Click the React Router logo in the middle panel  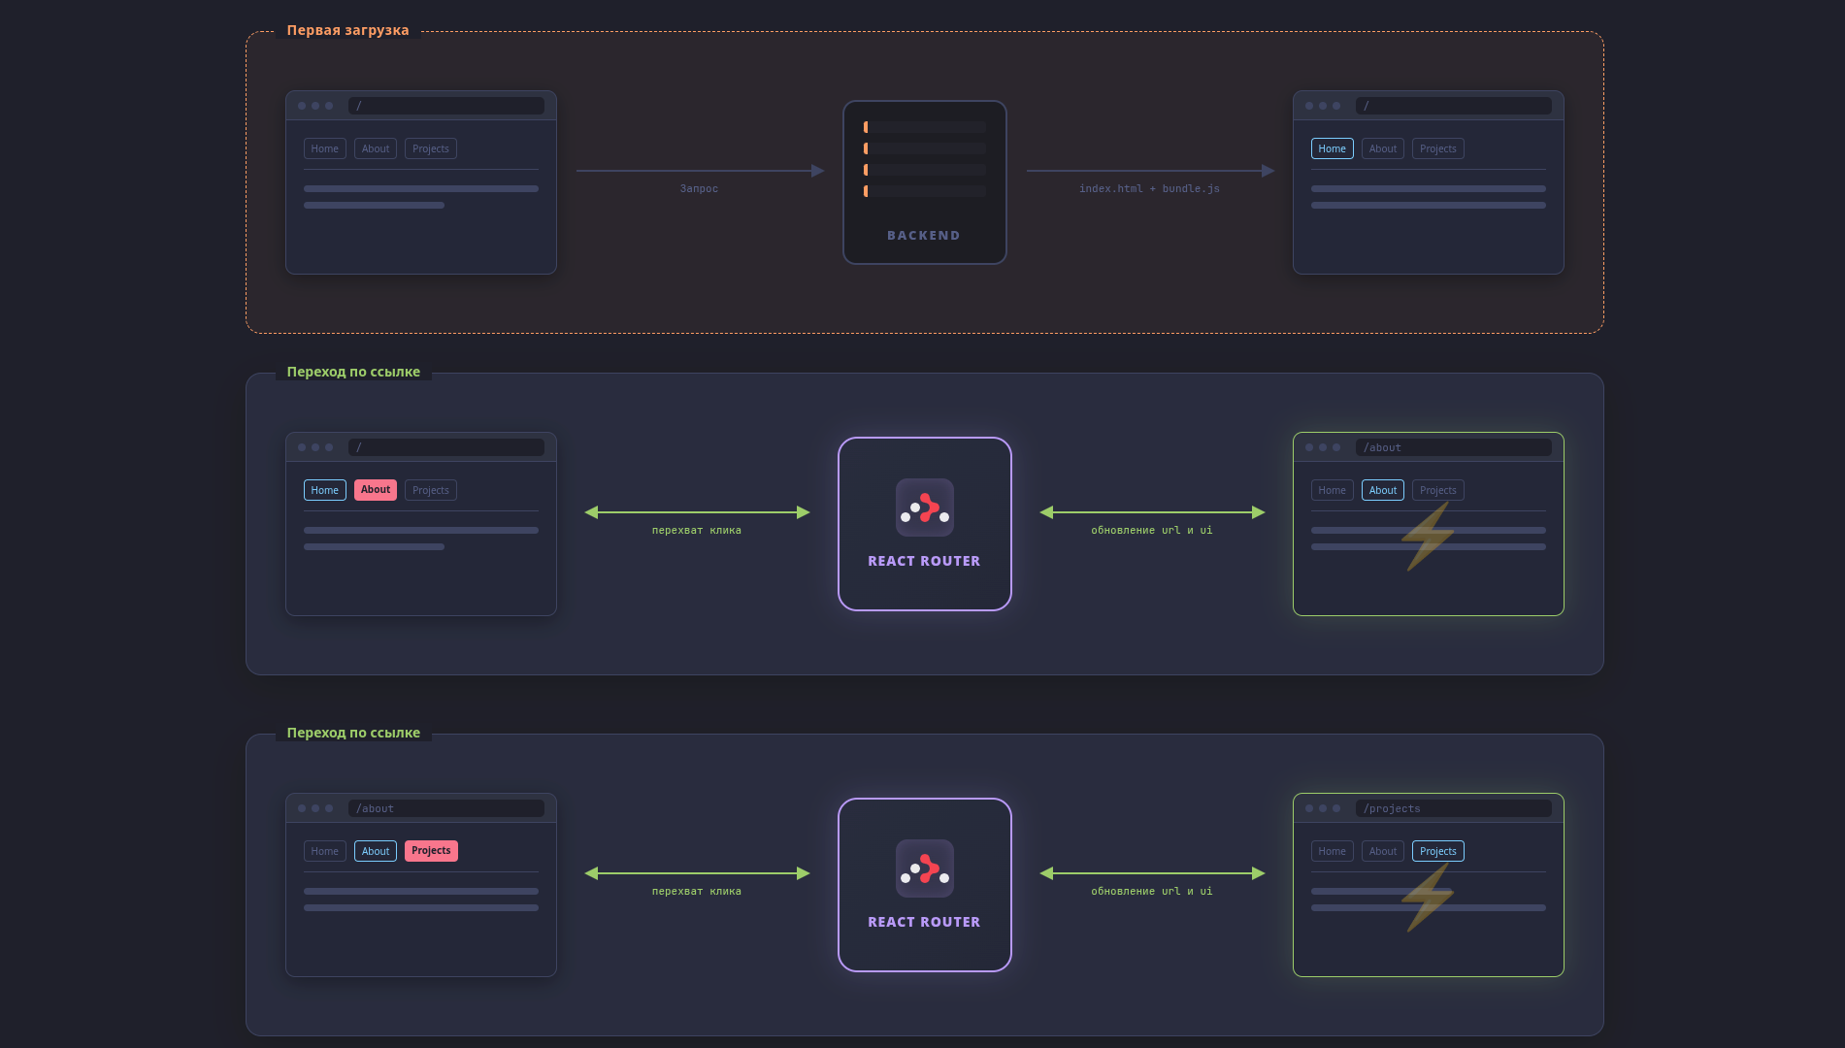(924, 508)
